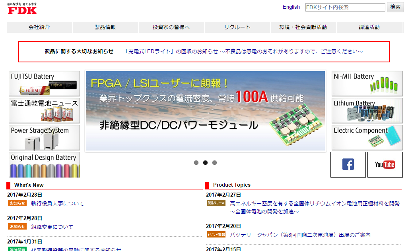This screenshot has width=410, height=251.
Task: Click the 2017年2月27日 date text
Action: pyautogui.click(x=223, y=195)
